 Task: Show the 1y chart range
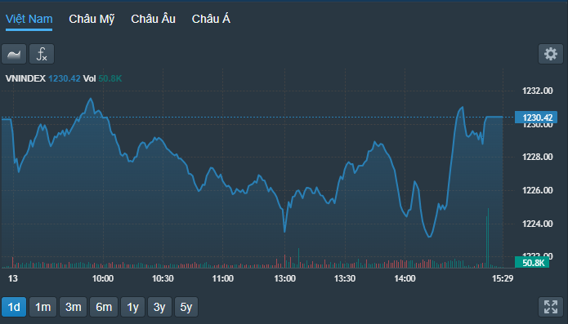click(x=132, y=307)
